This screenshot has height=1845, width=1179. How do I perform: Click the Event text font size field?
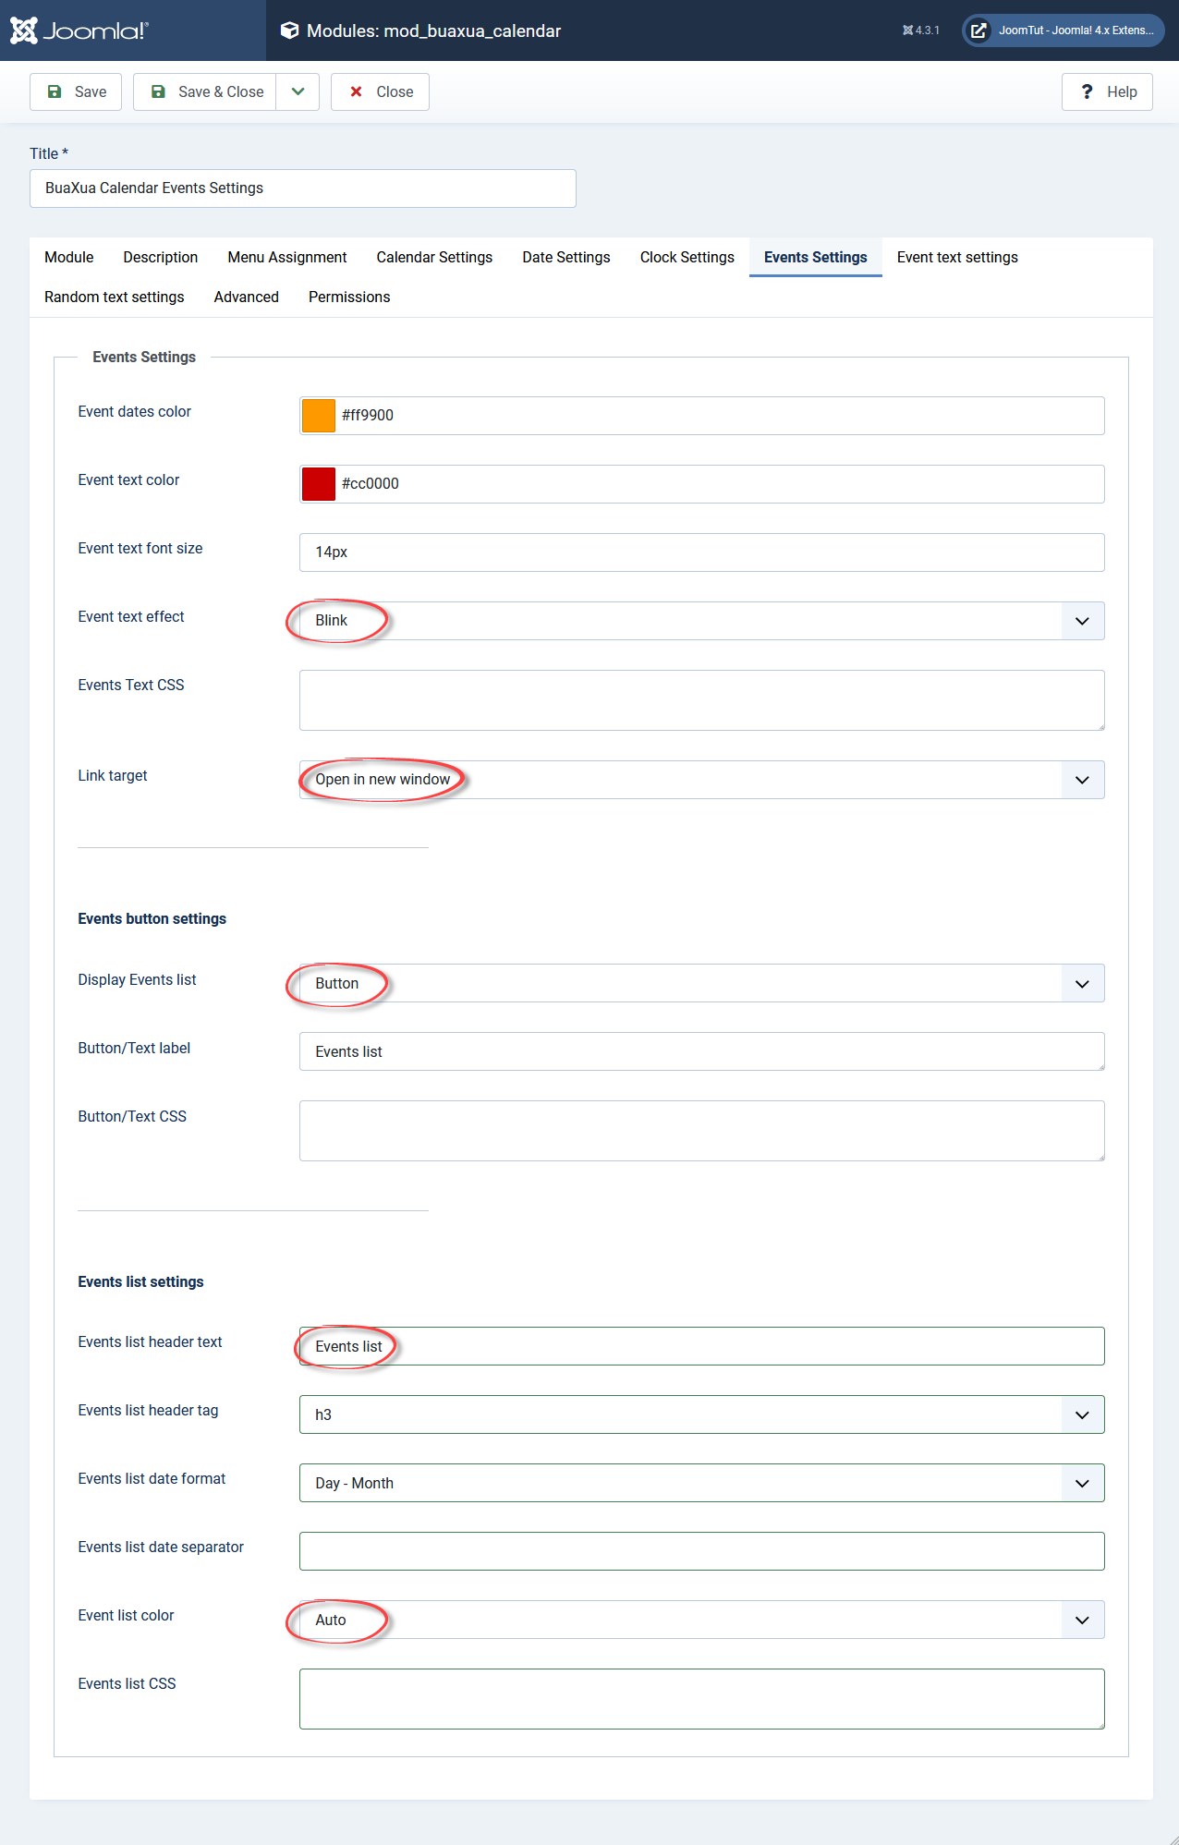coord(702,552)
